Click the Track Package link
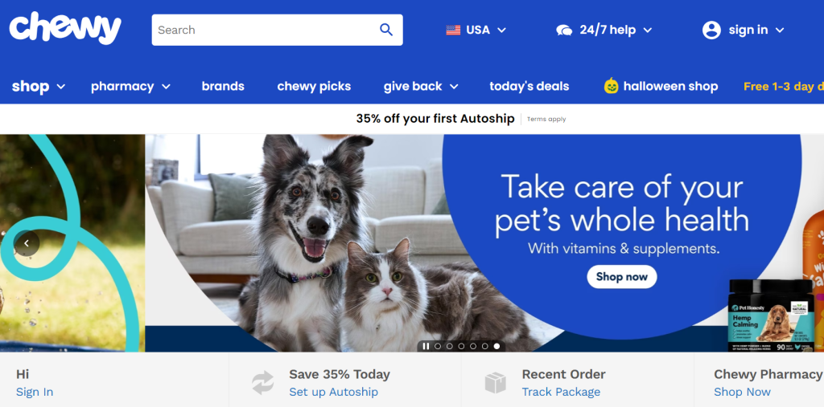 (561, 392)
